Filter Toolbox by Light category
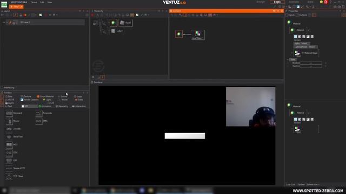Screen dimensions: 346x194 (x=47, y=100)
